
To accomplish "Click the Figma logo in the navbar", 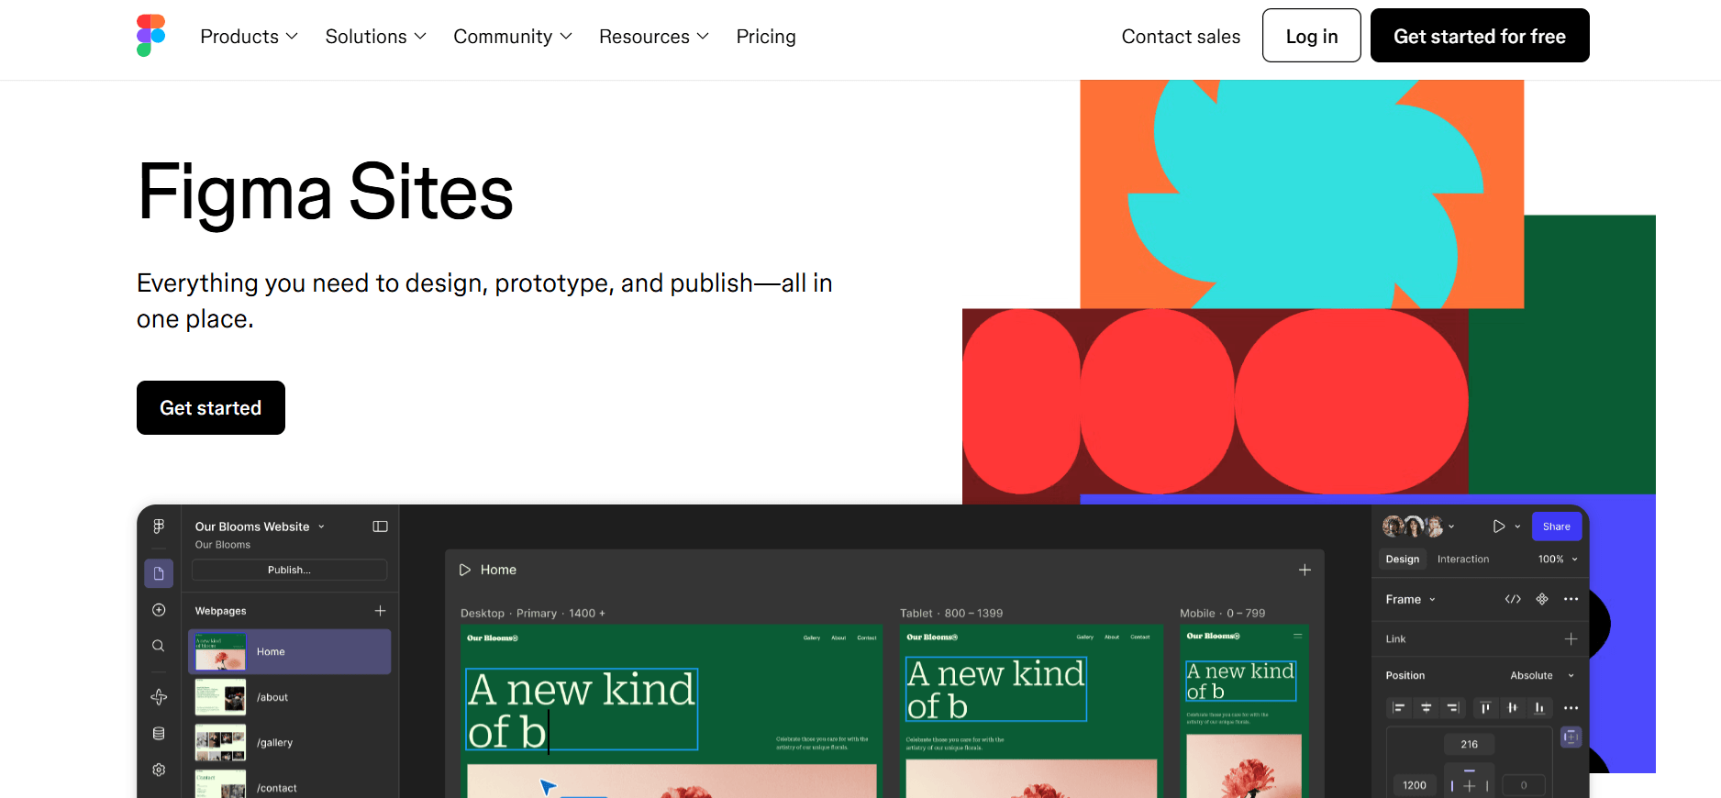I will coord(150,36).
